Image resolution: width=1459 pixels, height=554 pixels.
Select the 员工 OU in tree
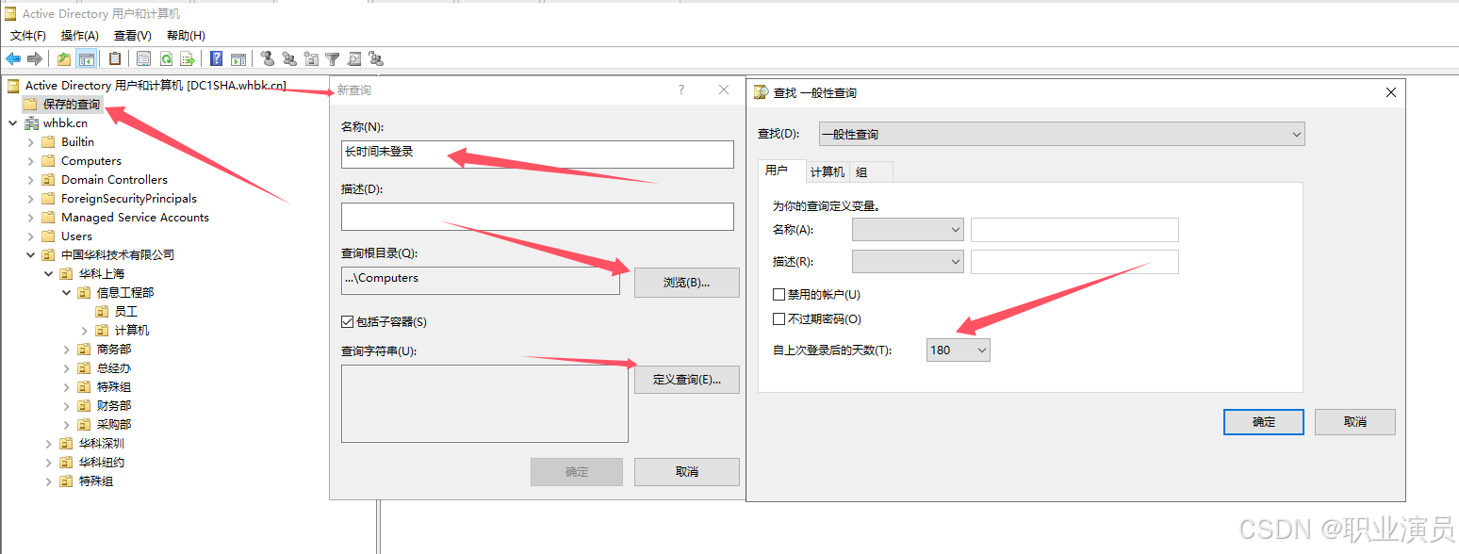[x=126, y=312]
